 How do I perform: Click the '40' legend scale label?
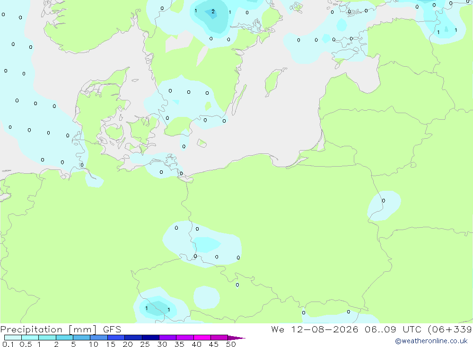(197, 344)
